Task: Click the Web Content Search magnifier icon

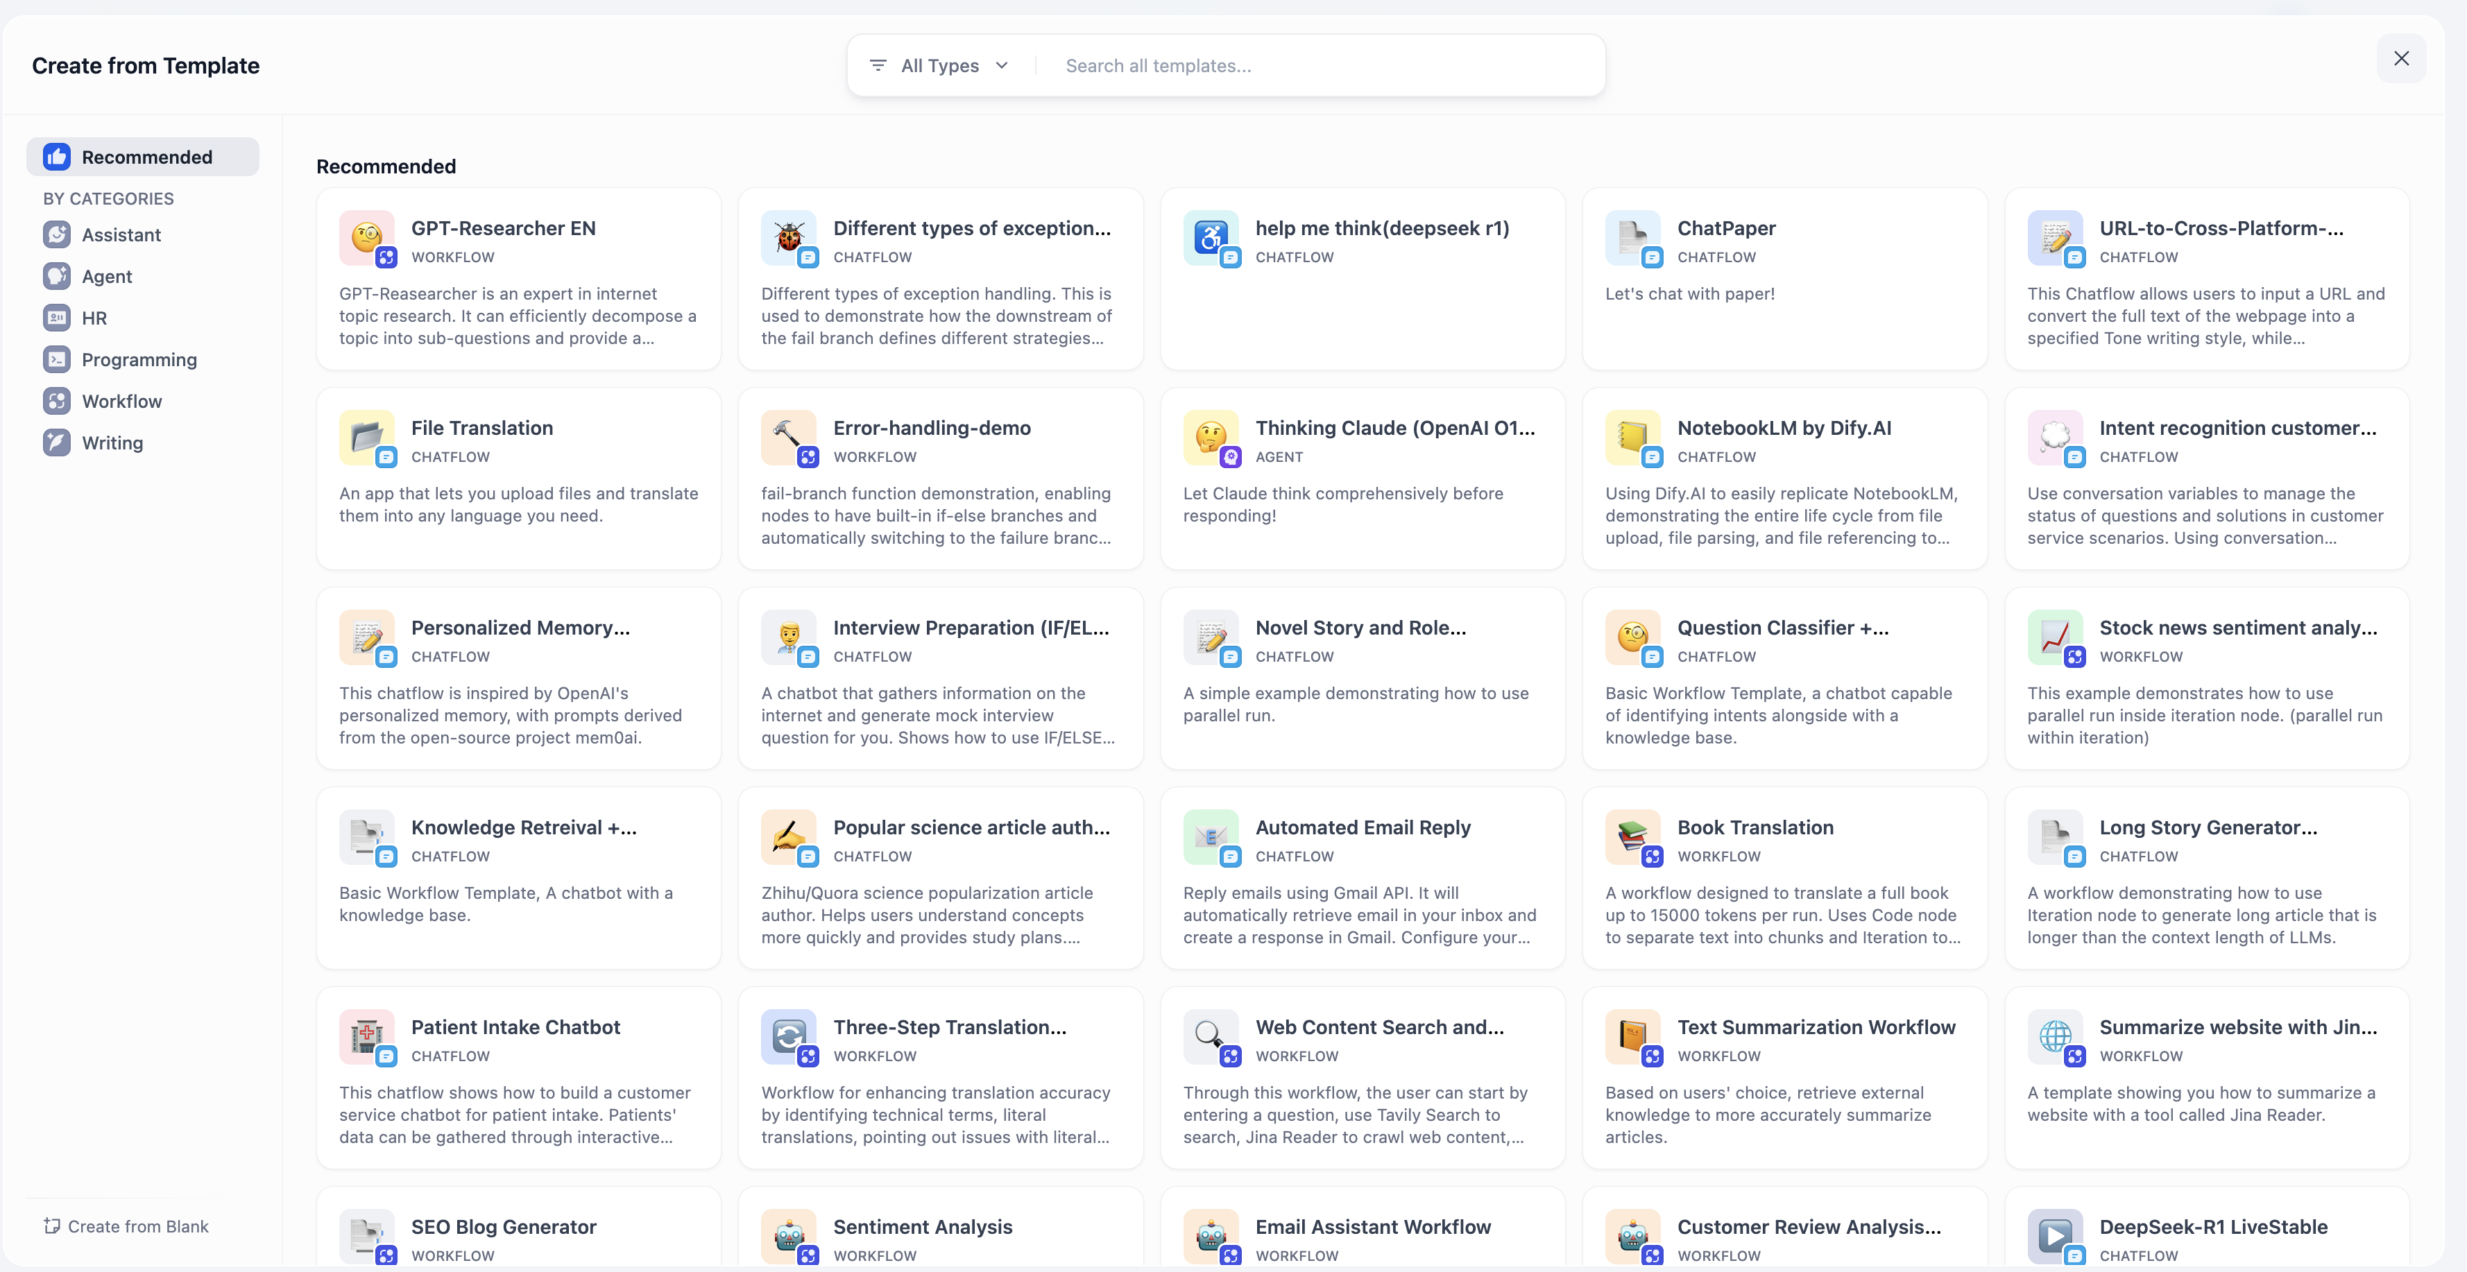Action: coord(1211,1037)
